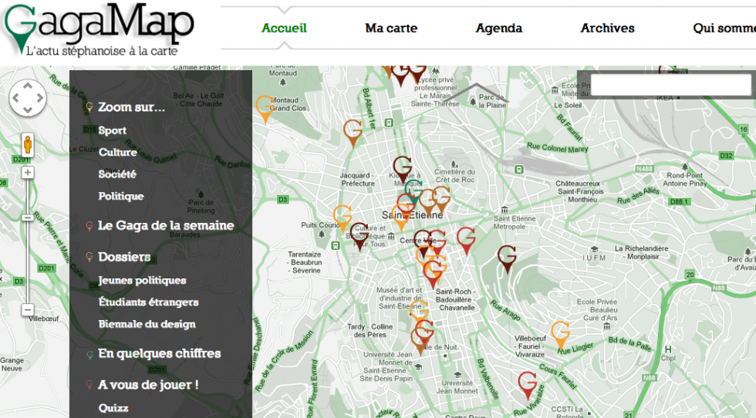Open Le Gaga de la semaine
The width and height of the screenshot is (756, 418).
[166, 226]
